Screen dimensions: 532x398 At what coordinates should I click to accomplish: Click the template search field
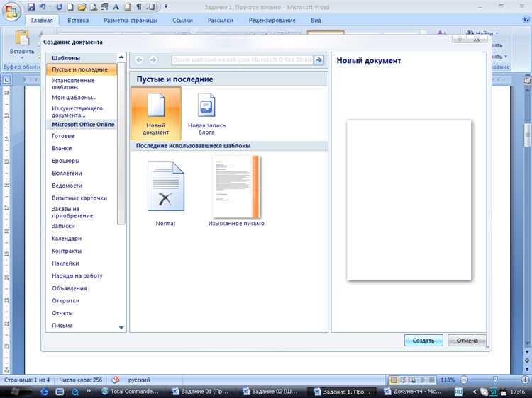coord(243,60)
